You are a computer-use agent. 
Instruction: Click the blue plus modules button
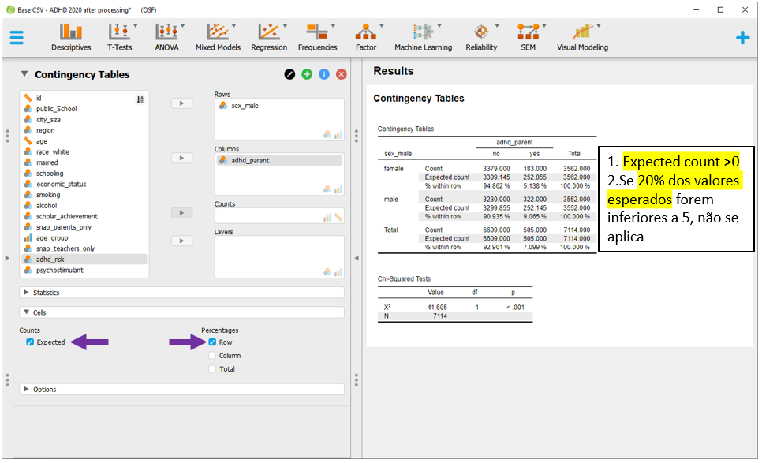click(742, 37)
